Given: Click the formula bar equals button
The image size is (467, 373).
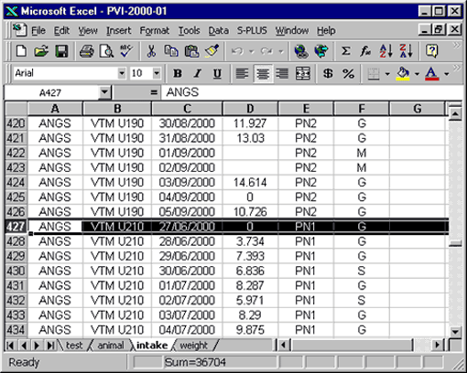Looking at the screenshot, I should click(x=154, y=92).
